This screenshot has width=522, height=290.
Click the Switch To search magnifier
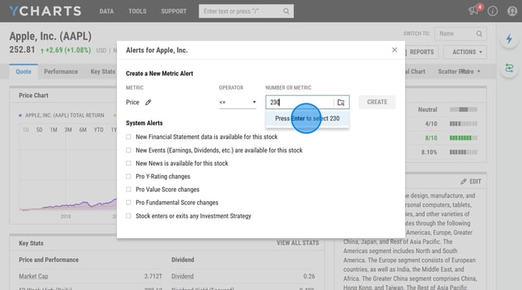coord(479,33)
